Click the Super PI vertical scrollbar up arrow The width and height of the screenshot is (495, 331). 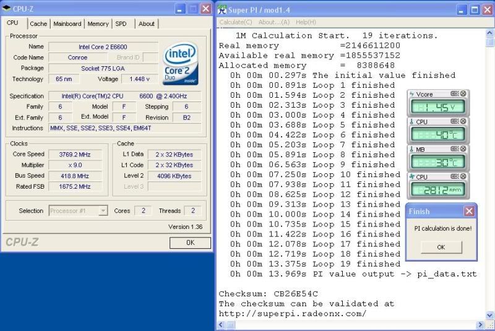490,33
